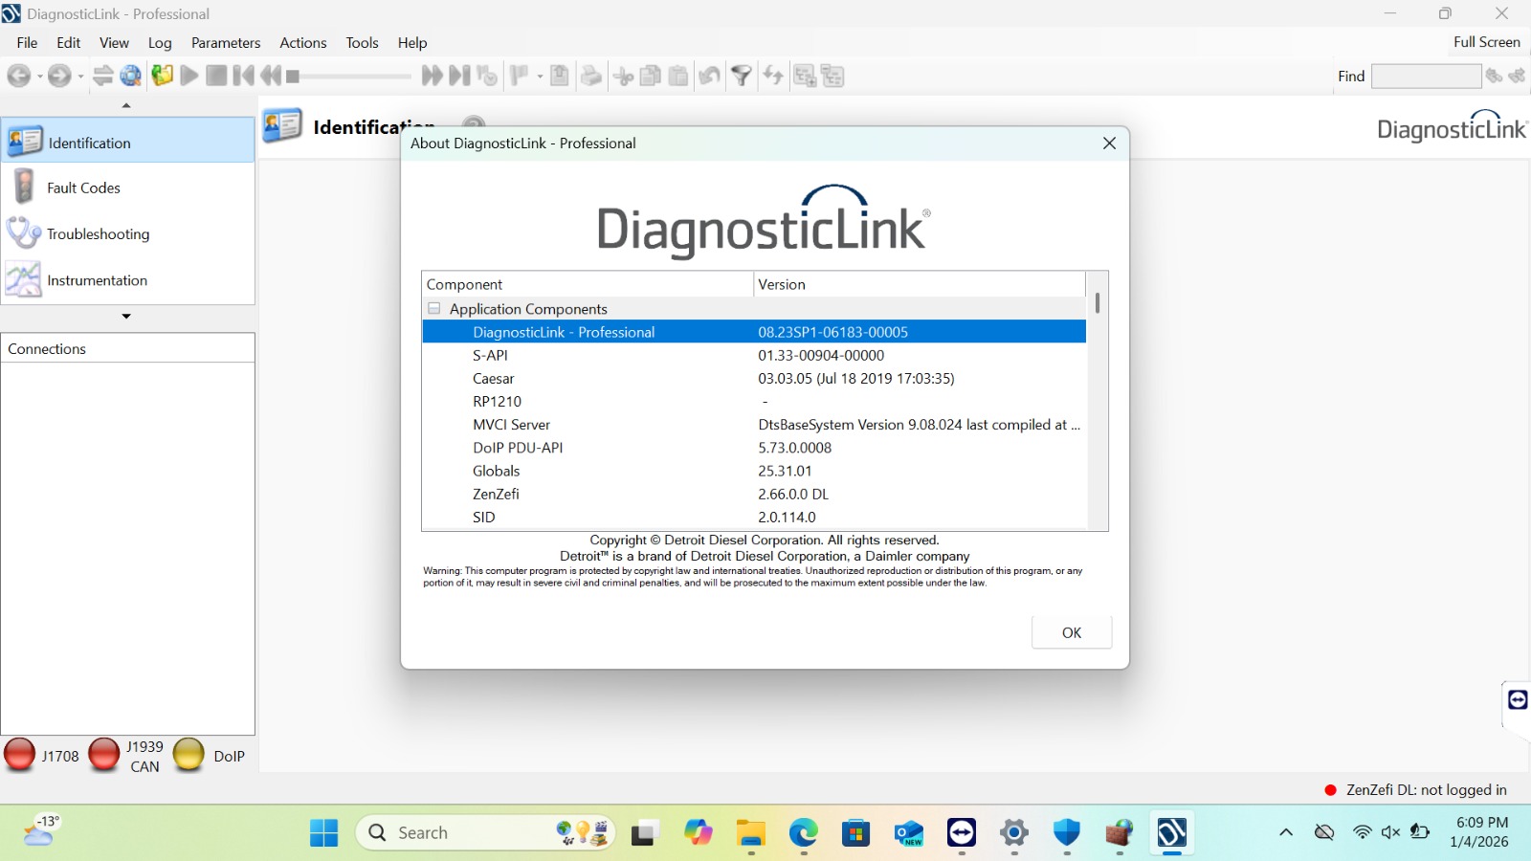Click the DoIP yellow status indicator
Viewport: 1531px width, 861px height.
pos(189,755)
